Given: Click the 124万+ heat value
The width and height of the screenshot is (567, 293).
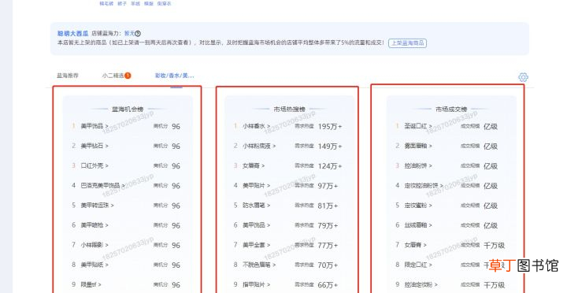Looking at the screenshot, I should 330,166.
